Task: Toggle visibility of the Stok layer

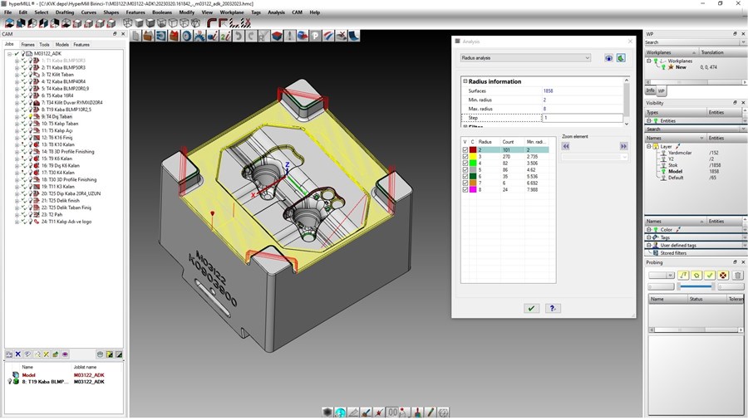Action: coord(663,165)
